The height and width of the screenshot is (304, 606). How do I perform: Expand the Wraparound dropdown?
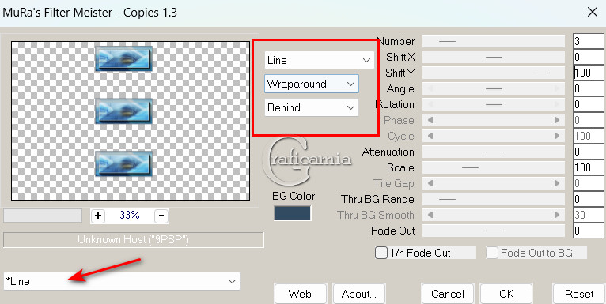point(312,84)
